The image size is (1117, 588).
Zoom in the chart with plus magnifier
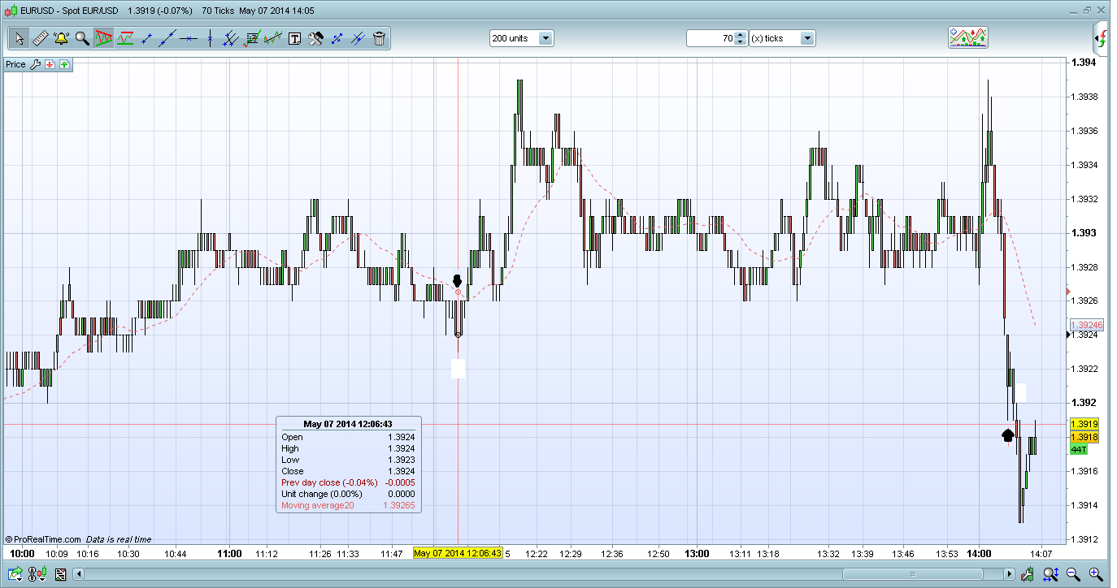point(1096,575)
